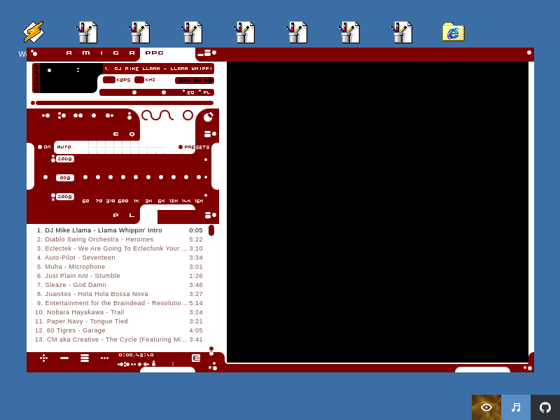This screenshot has width=560, height=420.
Task: Click the 60 Hz equalizer band slider
Action: [85, 177]
